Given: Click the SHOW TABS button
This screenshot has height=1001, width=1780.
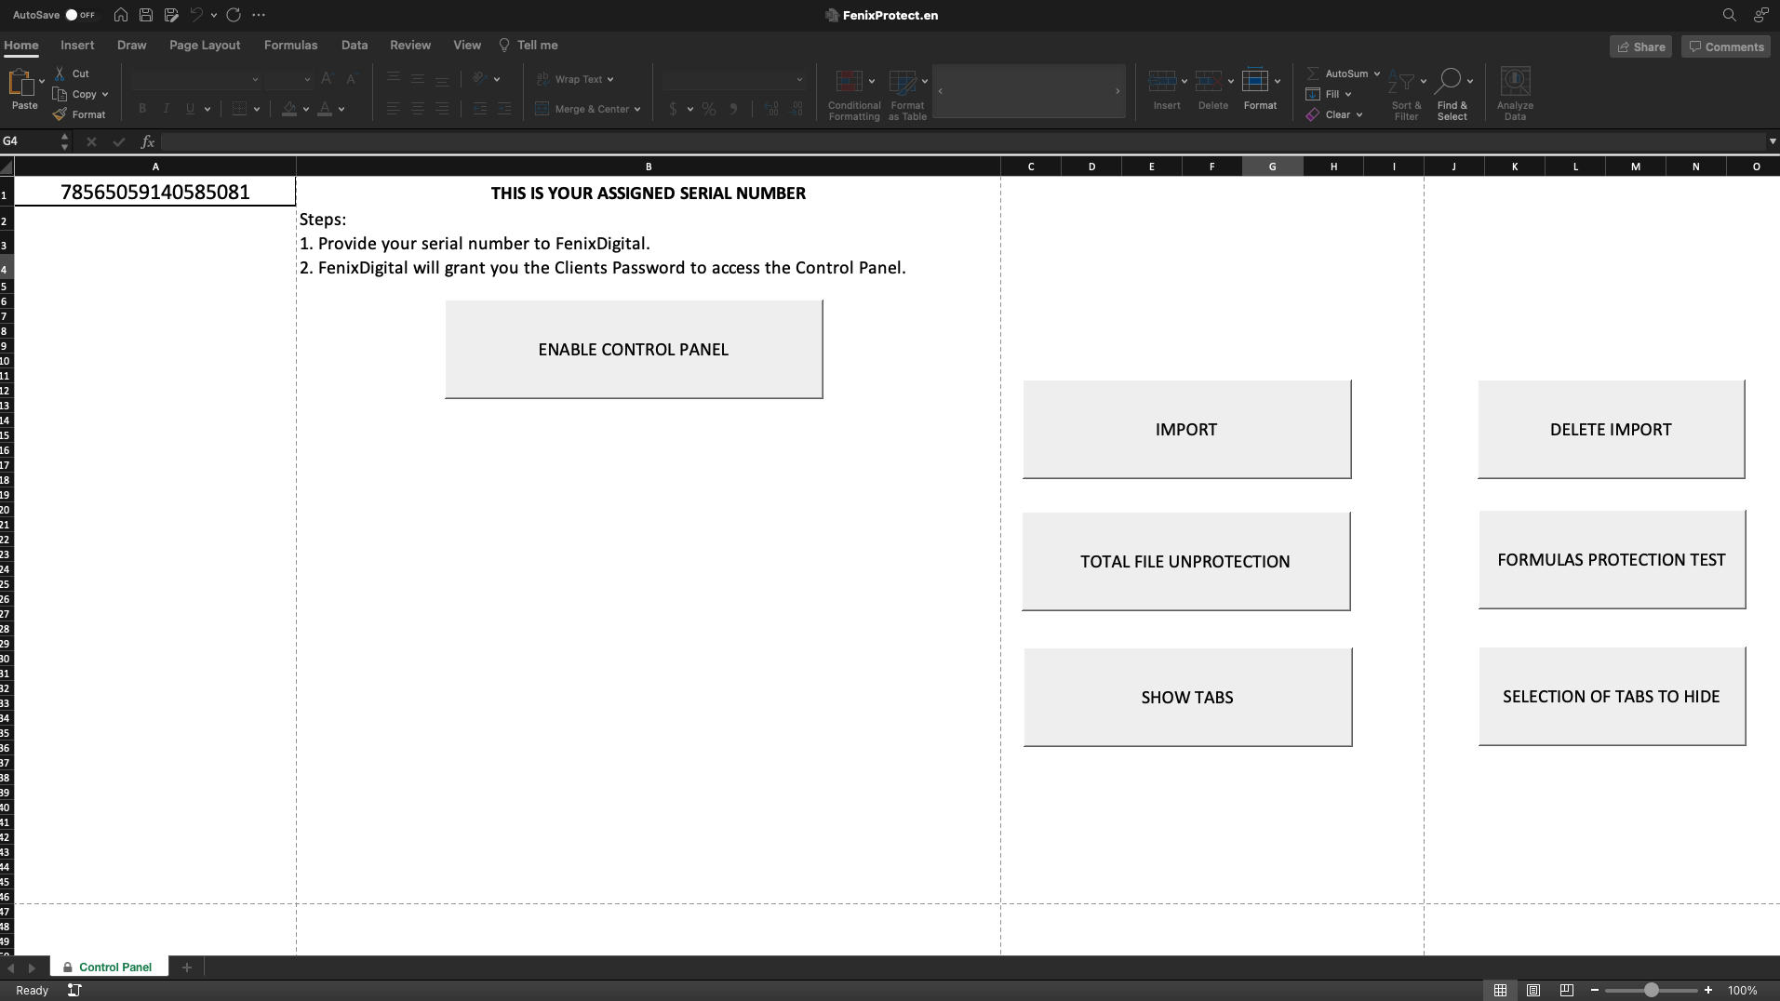Looking at the screenshot, I should (x=1187, y=698).
